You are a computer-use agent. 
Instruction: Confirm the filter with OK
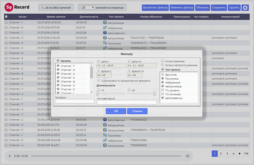(x=116, y=111)
